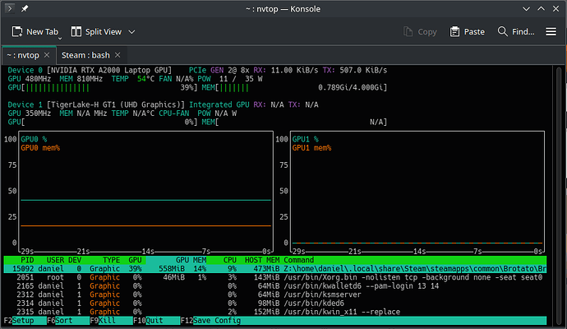The height and width of the screenshot is (329, 567).
Task: Click the 'GPU0 %' graph legend
Action: point(34,139)
